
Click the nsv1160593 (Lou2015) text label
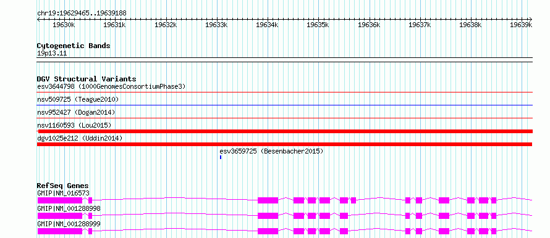click(74, 125)
